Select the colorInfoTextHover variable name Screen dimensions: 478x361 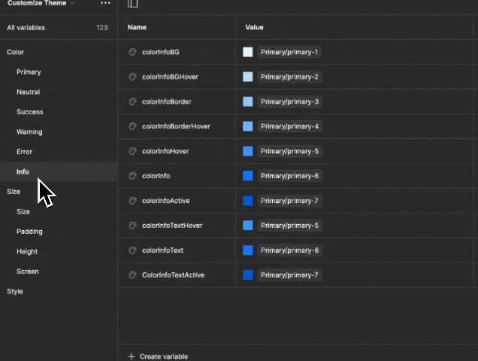(x=172, y=226)
